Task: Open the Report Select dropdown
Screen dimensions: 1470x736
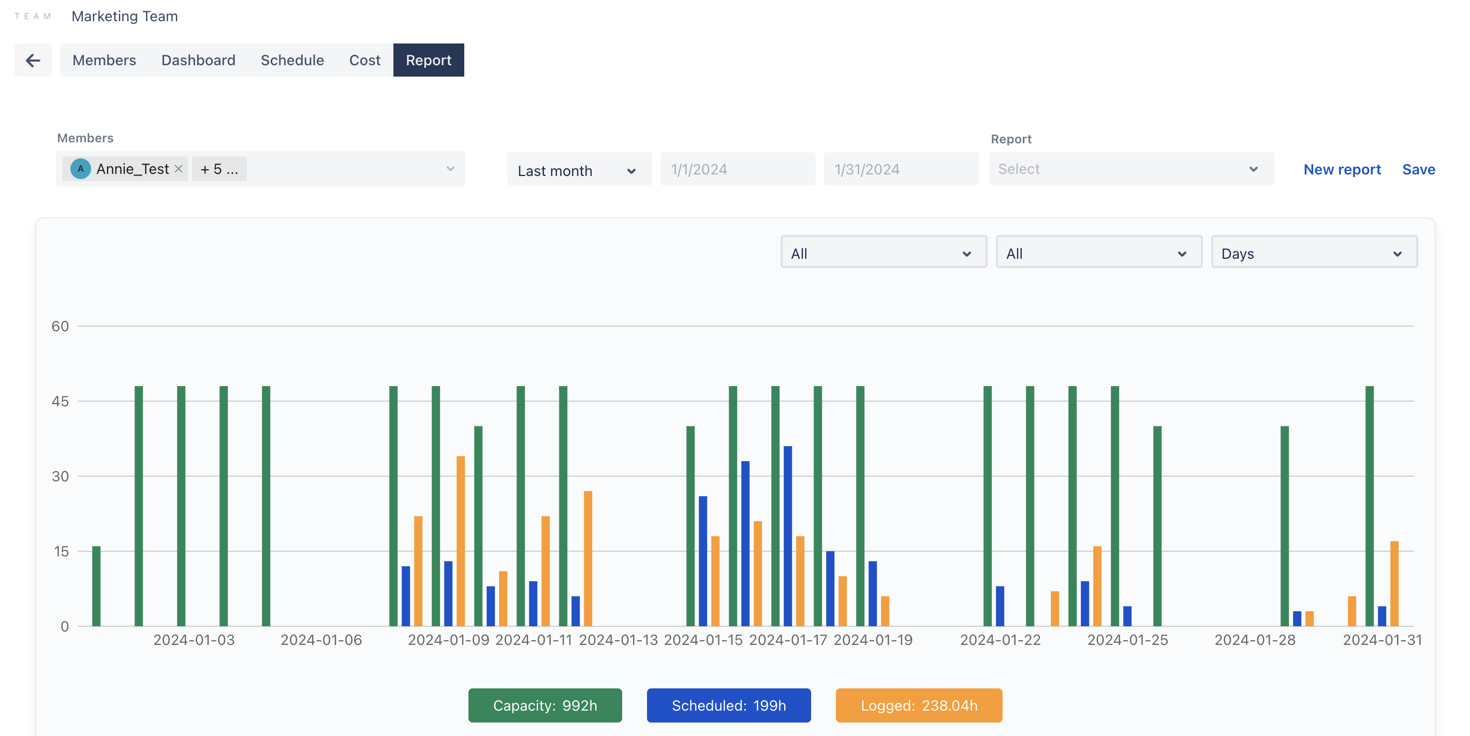Action: (x=1131, y=169)
